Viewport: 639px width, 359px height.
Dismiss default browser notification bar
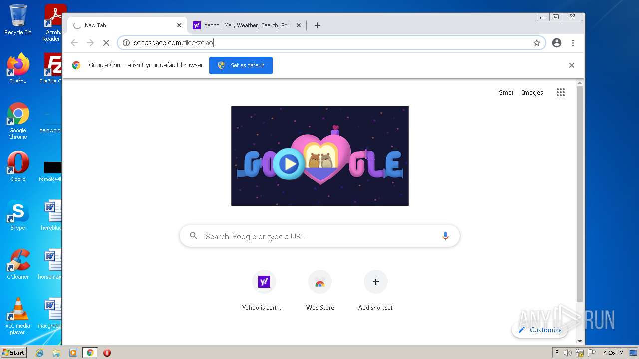click(572, 65)
